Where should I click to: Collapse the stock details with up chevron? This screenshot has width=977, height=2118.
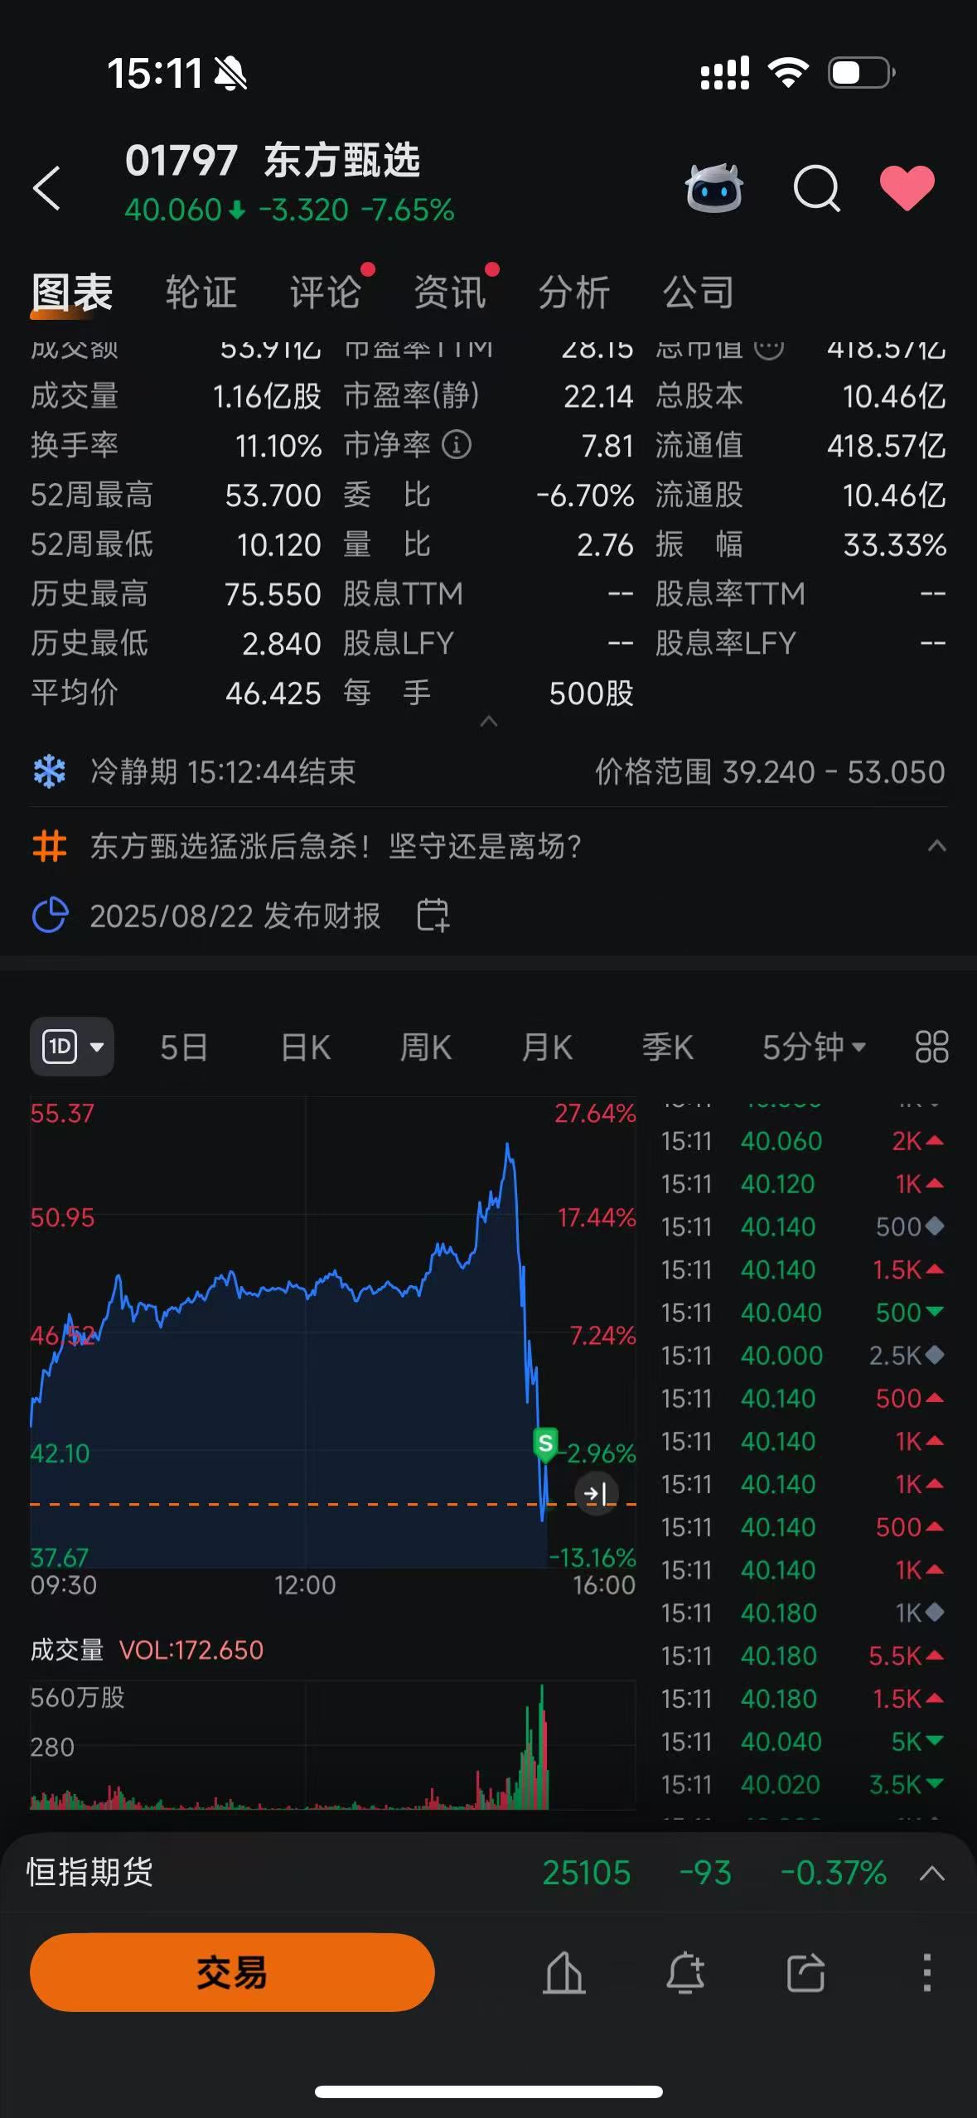(489, 722)
